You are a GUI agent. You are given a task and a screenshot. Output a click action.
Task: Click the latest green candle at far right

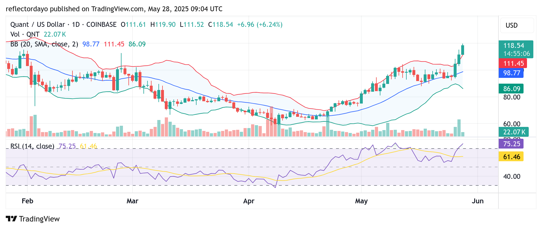pos(463,50)
